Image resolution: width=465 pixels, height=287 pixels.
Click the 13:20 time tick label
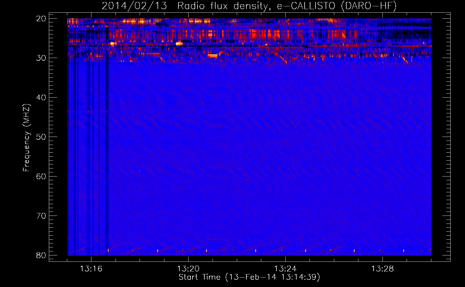[x=188, y=269]
